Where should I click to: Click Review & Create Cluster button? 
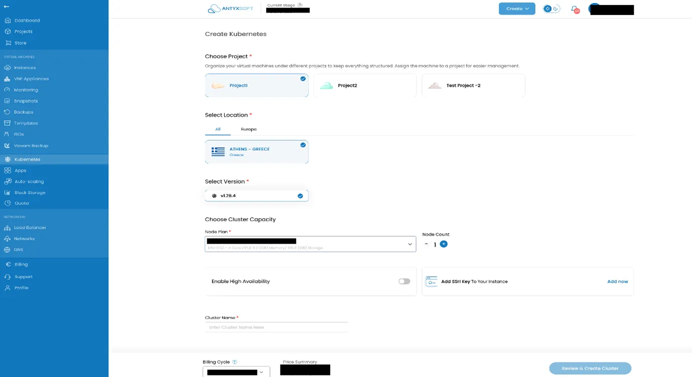pos(590,368)
